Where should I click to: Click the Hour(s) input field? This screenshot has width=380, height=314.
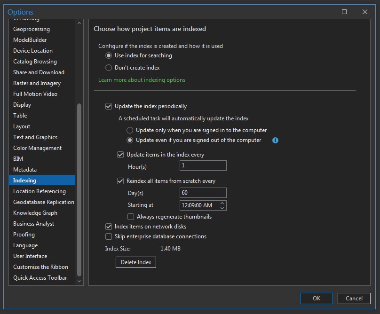point(203,165)
